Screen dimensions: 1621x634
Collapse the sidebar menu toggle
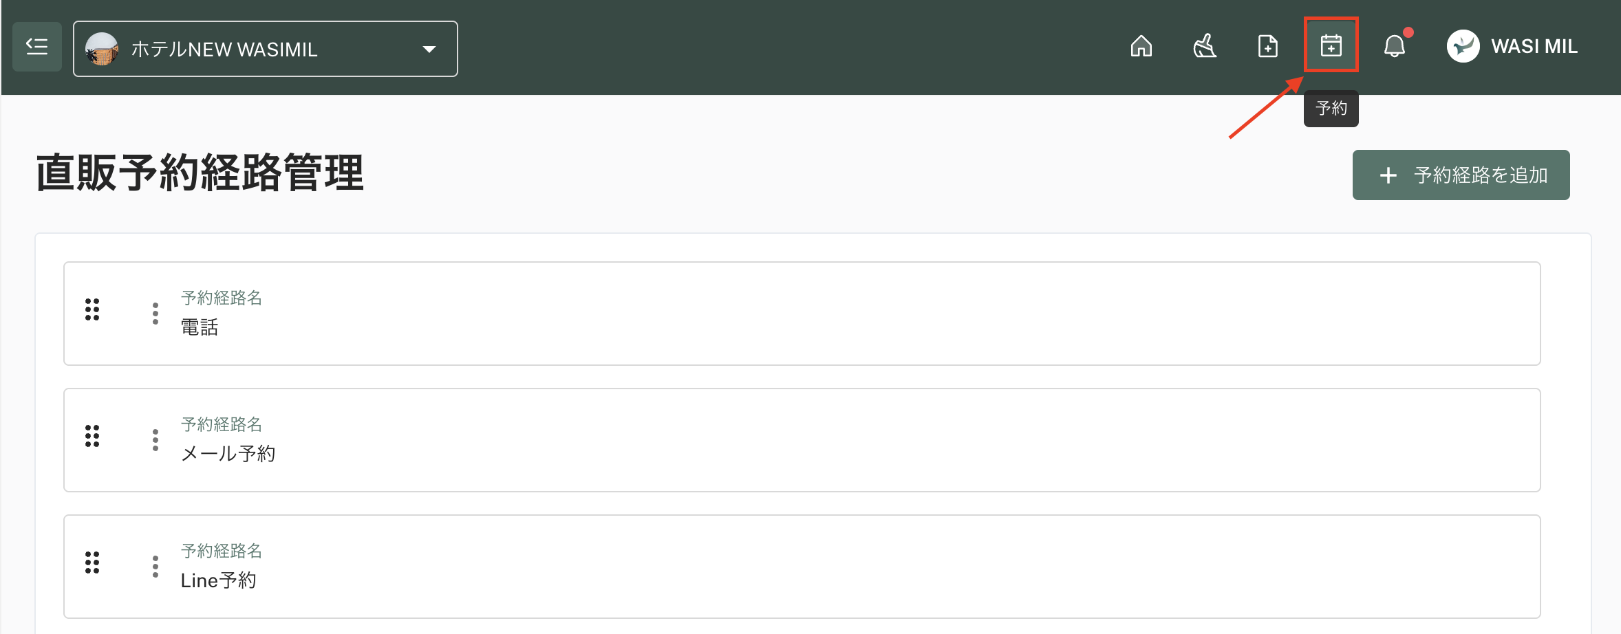[37, 47]
